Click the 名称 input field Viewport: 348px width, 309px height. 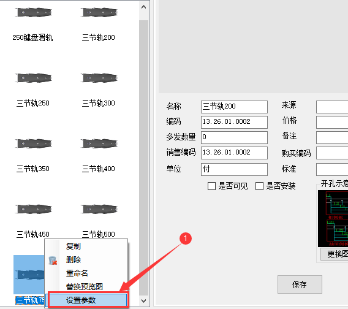[x=234, y=107]
